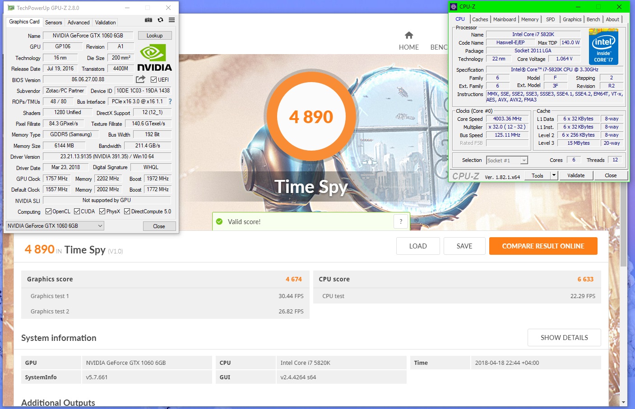Click the Core Voltage value 1.064 V
This screenshot has width=635, height=409.
(x=564, y=59)
